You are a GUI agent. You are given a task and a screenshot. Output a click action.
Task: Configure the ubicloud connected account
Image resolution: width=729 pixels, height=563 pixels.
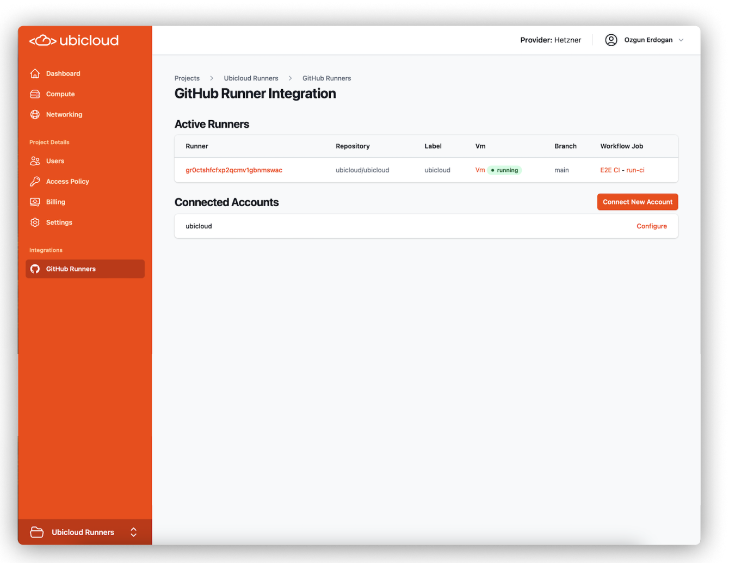pos(651,226)
